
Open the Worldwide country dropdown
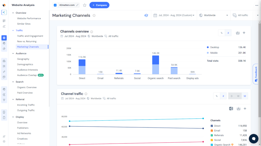tap(214, 15)
